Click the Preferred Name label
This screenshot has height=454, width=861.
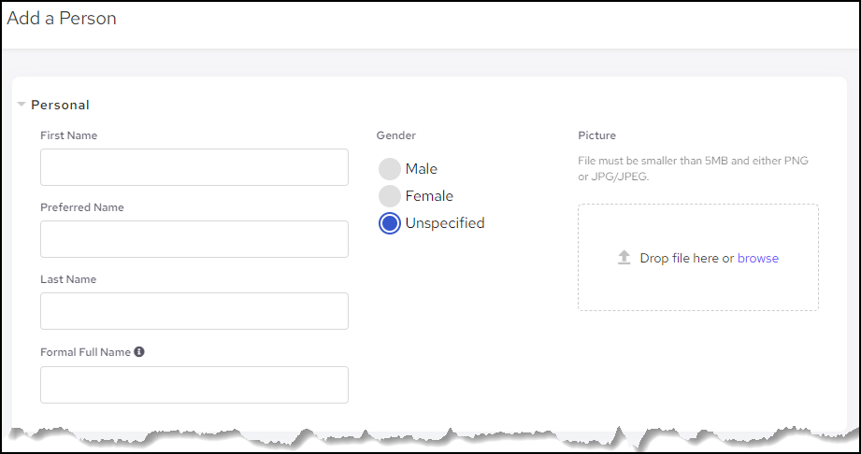[x=81, y=207]
